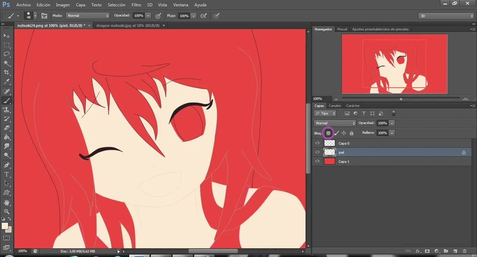This screenshot has width=477, height=257.
Task: Toggle lock transparent pixels
Action: [328, 133]
